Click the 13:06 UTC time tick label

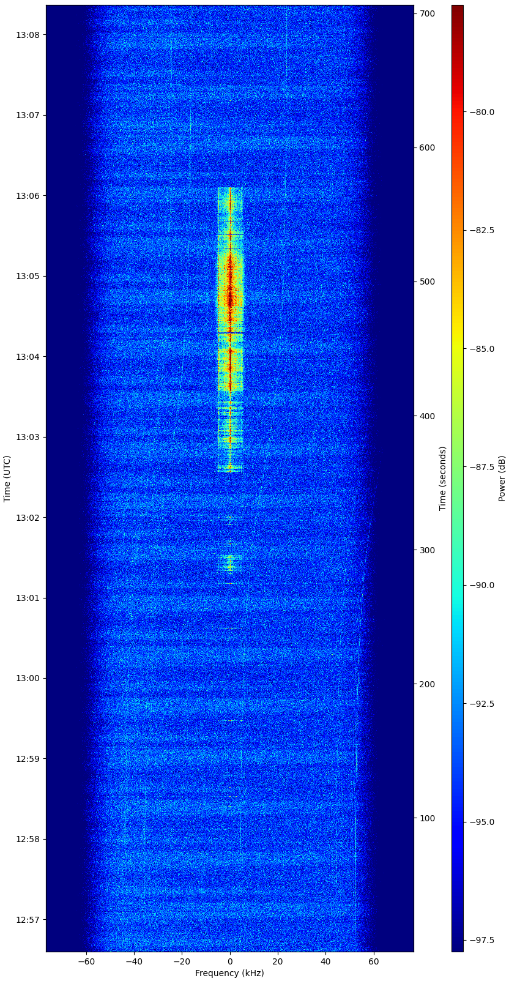coord(27,196)
